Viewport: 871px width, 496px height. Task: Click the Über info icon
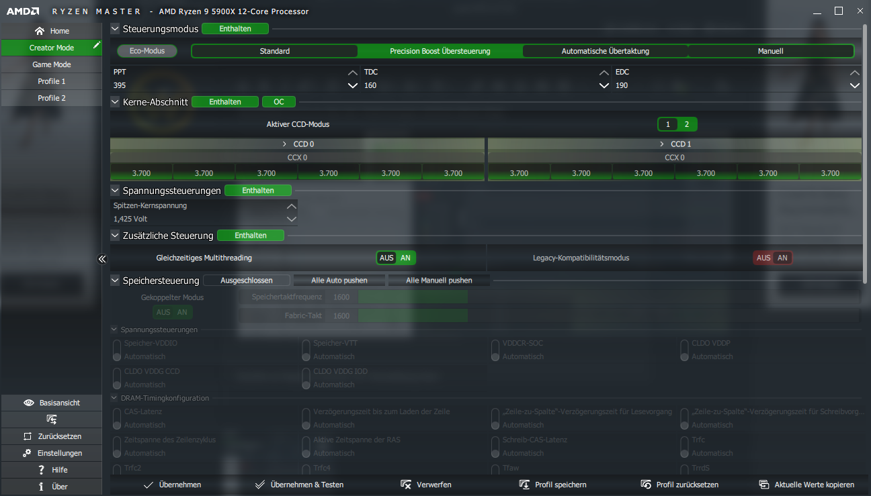(x=42, y=487)
